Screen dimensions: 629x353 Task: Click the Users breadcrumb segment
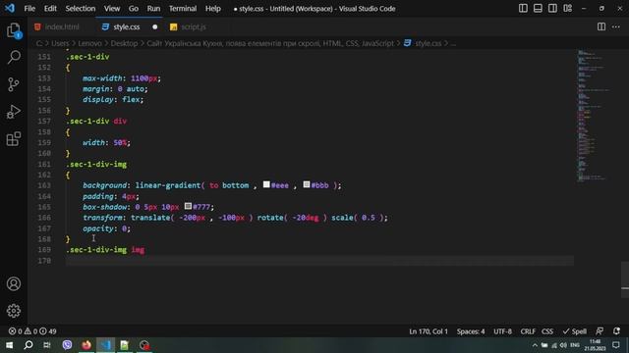[60, 43]
